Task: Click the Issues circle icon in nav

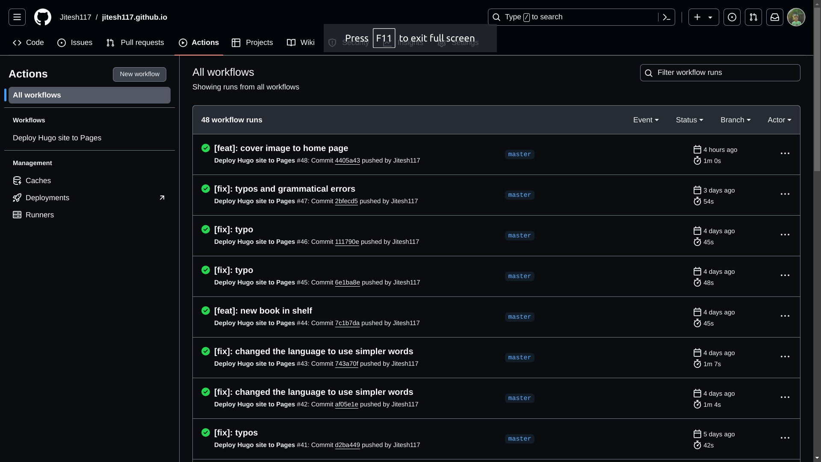Action: coord(62,42)
